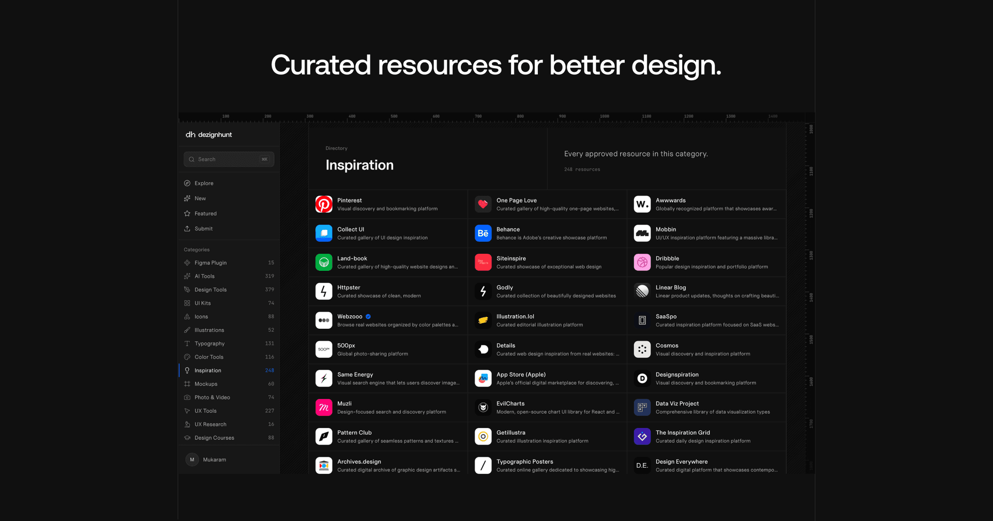This screenshot has height=521, width=993.
Task: Open the Design Courses category
Action: [x=229, y=437]
